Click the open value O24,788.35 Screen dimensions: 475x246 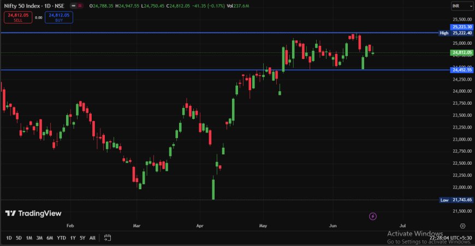coord(101,6)
